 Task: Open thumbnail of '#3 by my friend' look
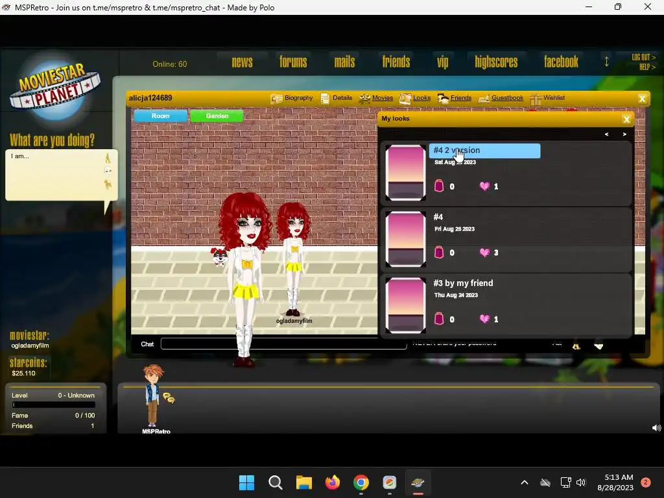click(x=405, y=305)
